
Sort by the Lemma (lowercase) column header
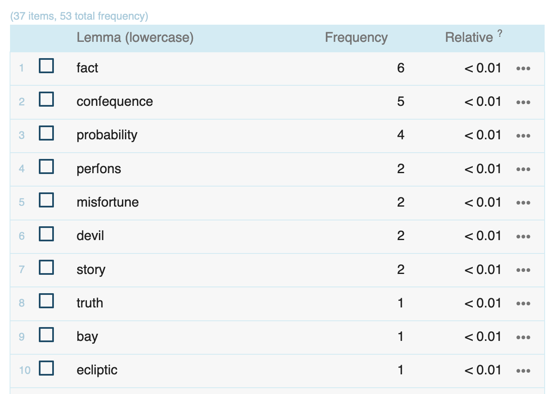[135, 38]
